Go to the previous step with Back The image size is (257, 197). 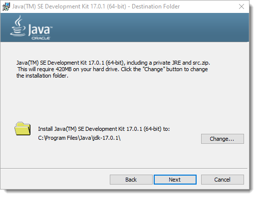click(131, 180)
